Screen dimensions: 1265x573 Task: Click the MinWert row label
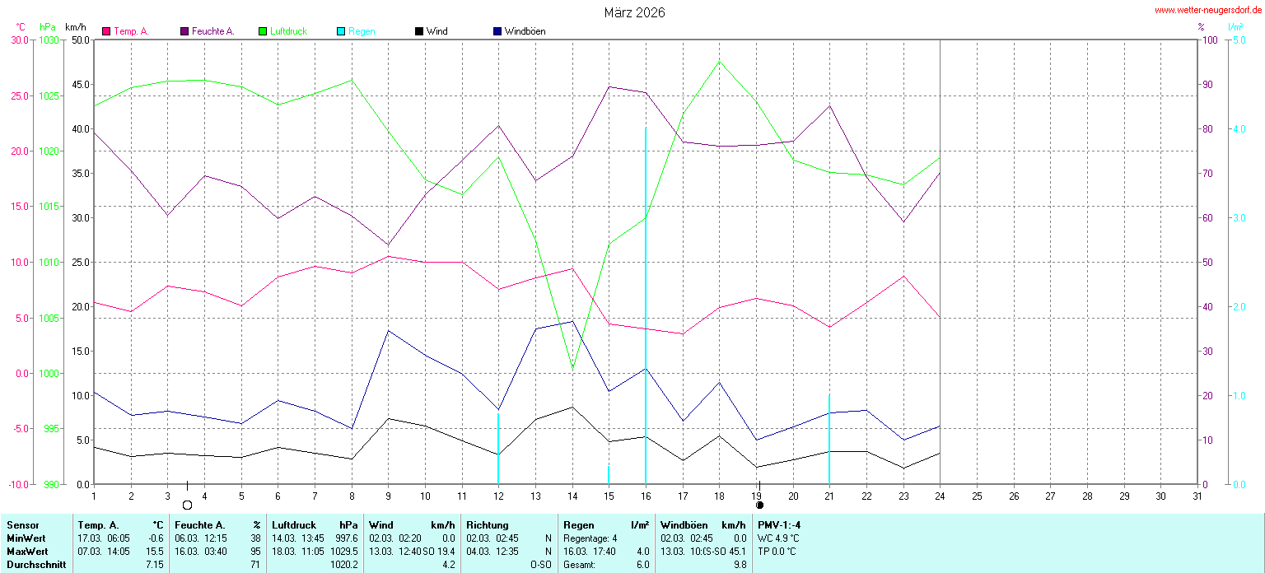pos(28,538)
